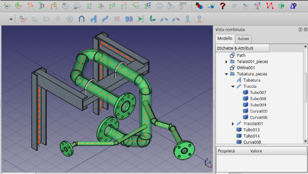Click the Etichette & Attributi column header

242,48
